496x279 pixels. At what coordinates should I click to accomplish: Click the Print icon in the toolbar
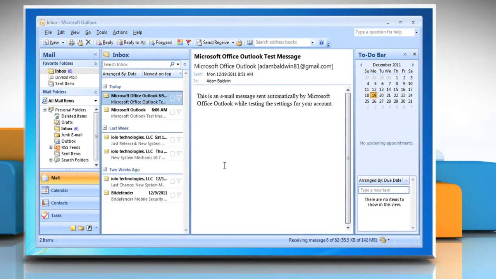pos(72,43)
